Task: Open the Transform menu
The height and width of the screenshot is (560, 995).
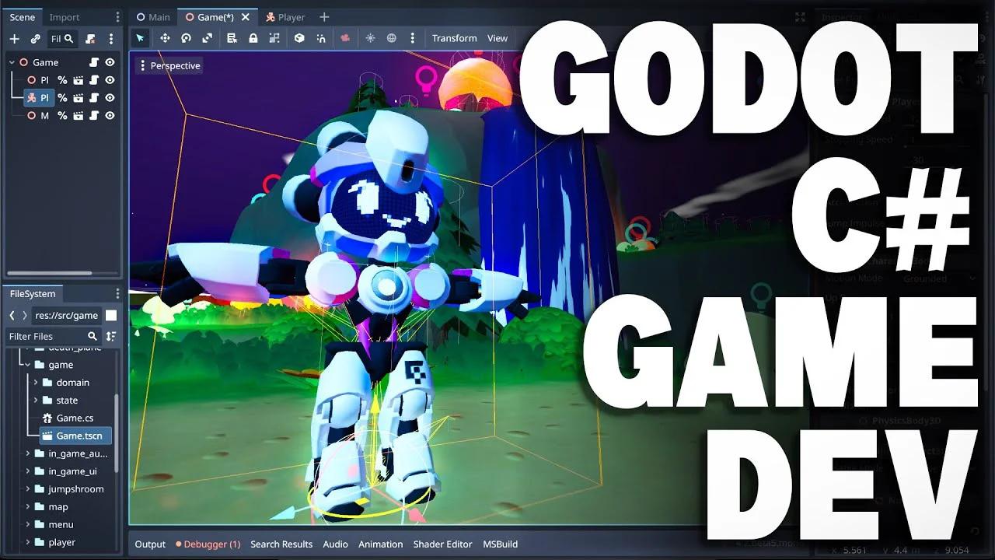Action: click(x=454, y=38)
